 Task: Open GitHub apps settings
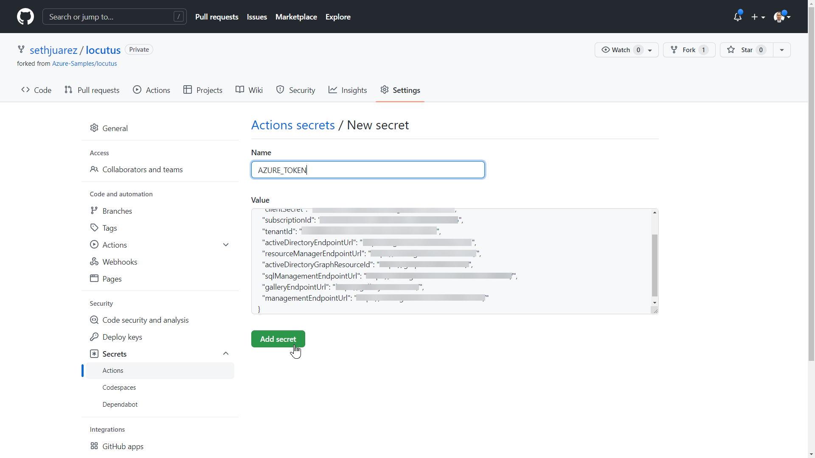pos(160,446)
